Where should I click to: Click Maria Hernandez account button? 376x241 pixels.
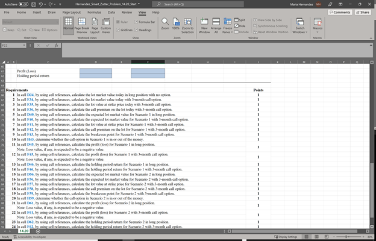[305, 4]
